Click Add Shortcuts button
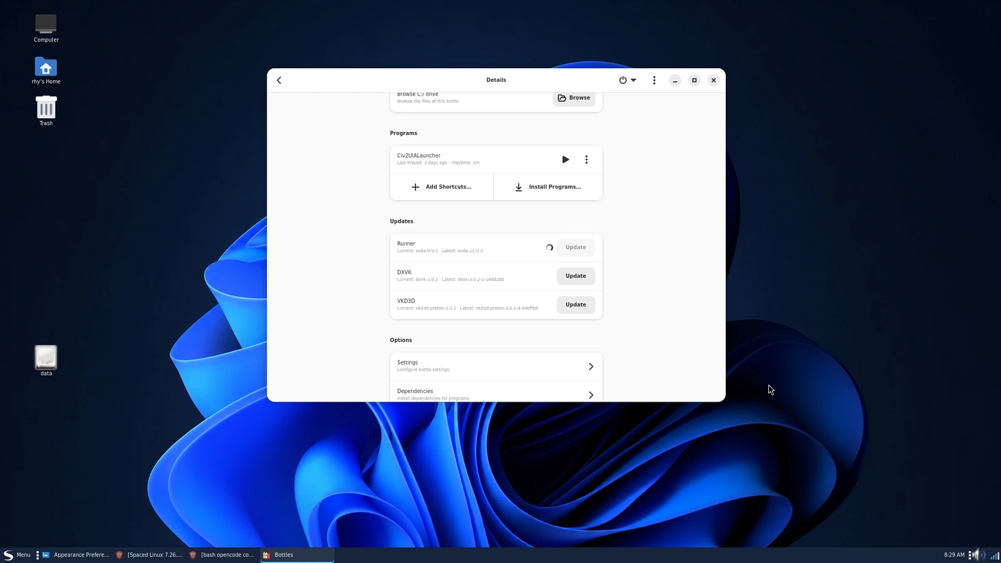1001x563 pixels. [442, 187]
